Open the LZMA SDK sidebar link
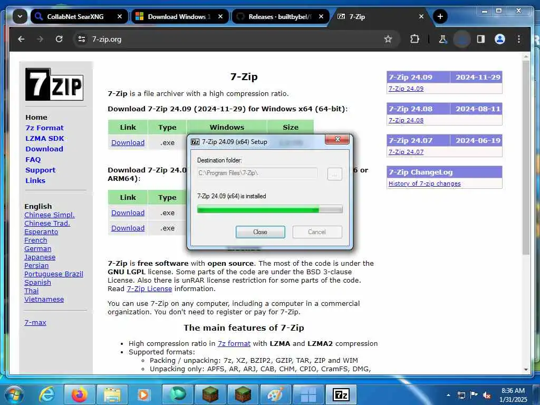Image resolution: width=540 pixels, height=405 pixels. [x=45, y=139]
